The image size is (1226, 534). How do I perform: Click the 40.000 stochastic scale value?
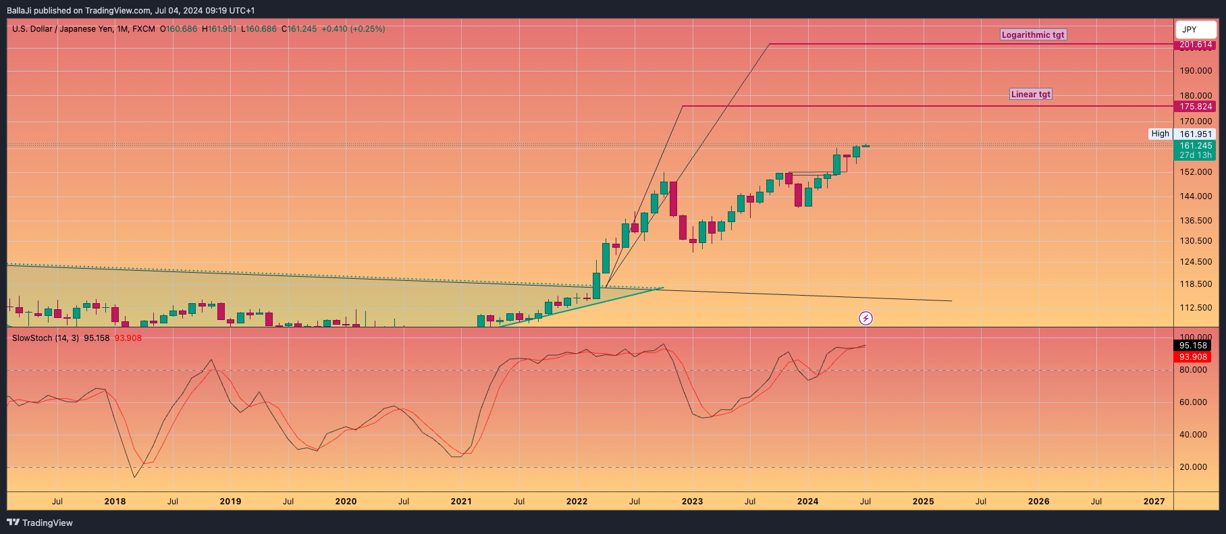click(x=1193, y=435)
